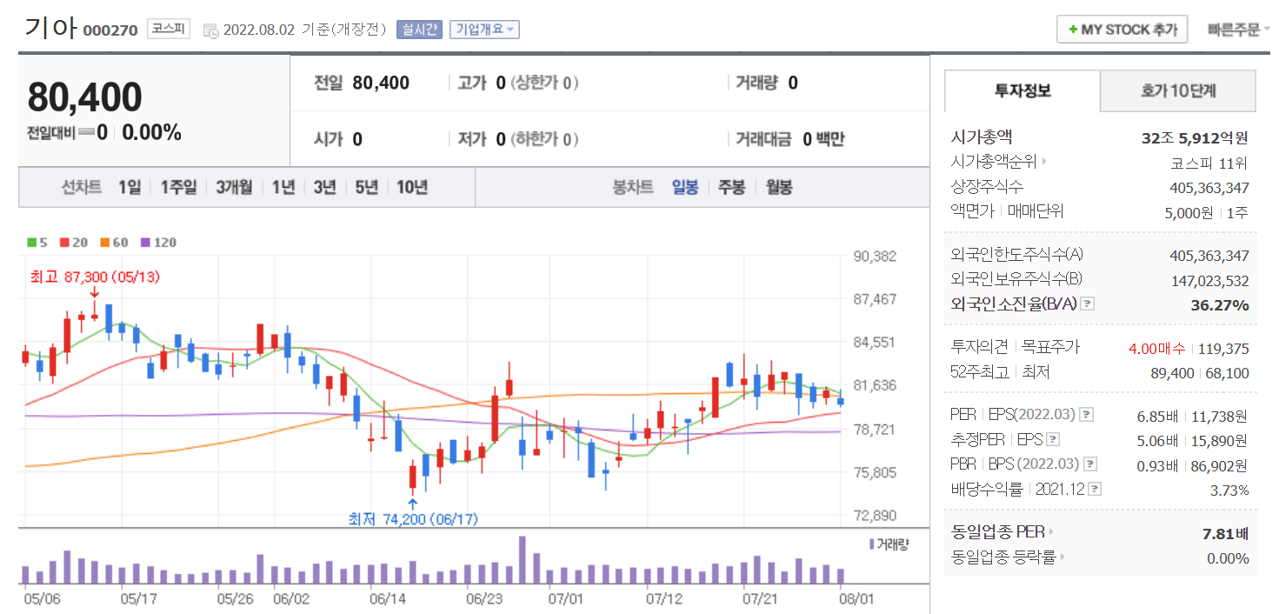Viewport: 1279px width, 614px height.
Task: Select the 3년 line chart period
Action: (324, 187)
